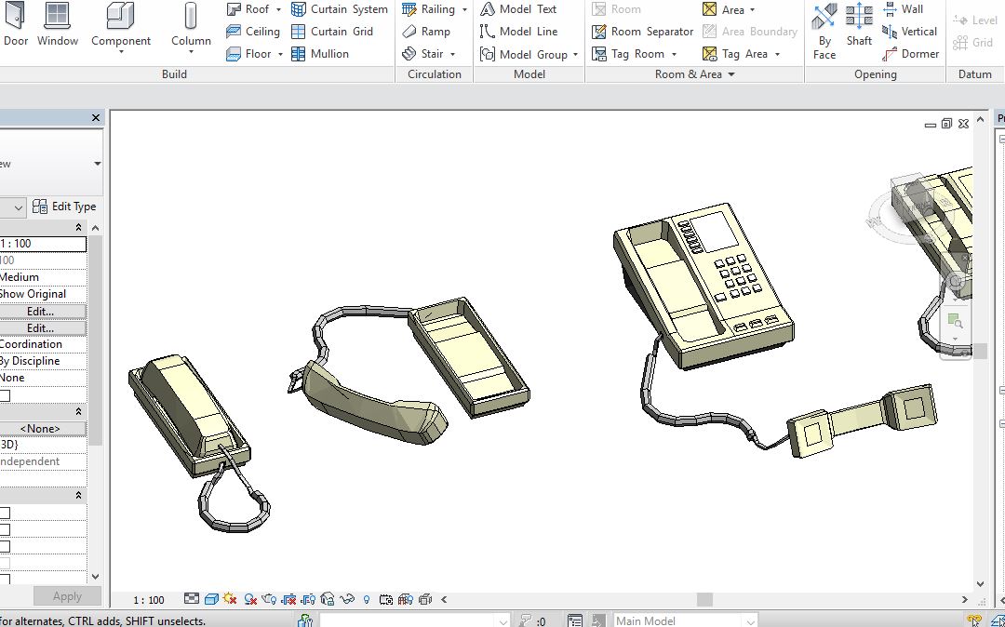Click the view's horizontal scrollbar thumb
The width and height of the screenshot is (1005, 627).
pos(704,600)
